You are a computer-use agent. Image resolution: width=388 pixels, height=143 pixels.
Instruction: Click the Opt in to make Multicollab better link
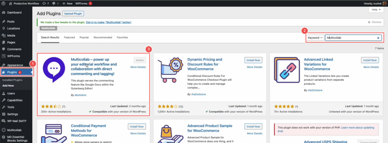(108, 22)
